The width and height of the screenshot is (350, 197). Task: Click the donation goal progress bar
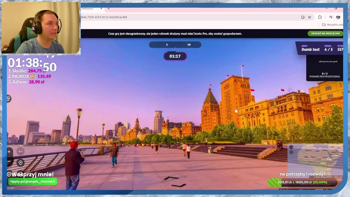(302, 182)
